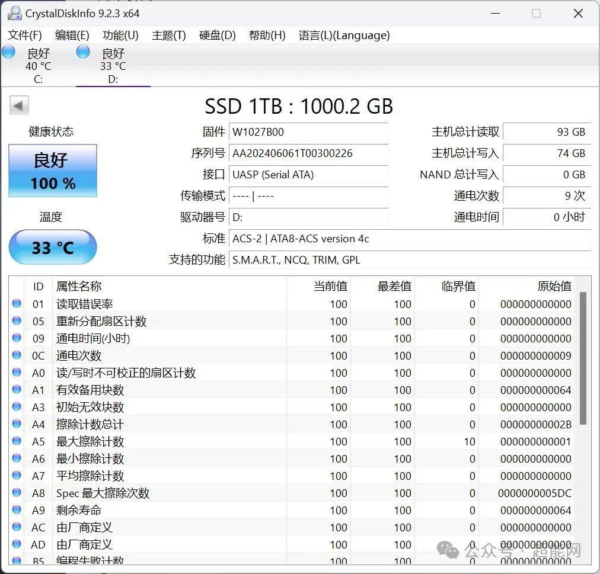Open the 功能(U) menu
The image size is (600, 574).
pyautogui.click(x=120, y=35)
